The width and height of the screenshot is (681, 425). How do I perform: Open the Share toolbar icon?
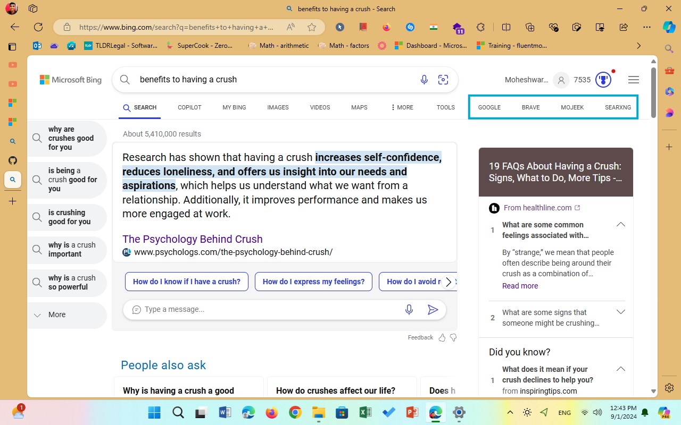pyautogui.click(x=624, y=27)
